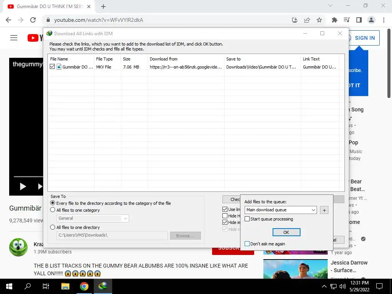Screen dimensions: 392x294
Task: Sort by Download from column header
Action: pos(186,59)
